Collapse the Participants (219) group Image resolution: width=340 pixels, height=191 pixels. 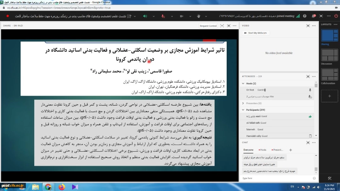point(243,110)
